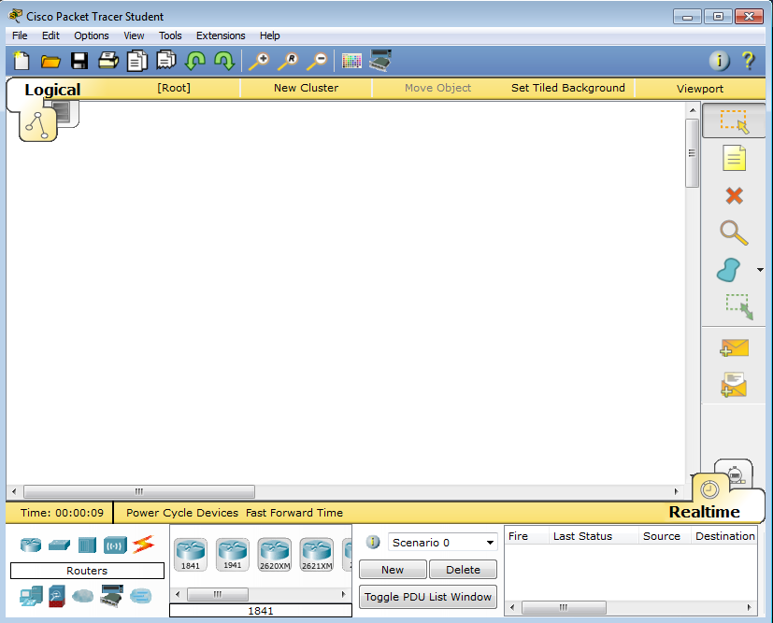Open a file using the folder icon
The height and width of the screenshot is (623, 773).
50,61
